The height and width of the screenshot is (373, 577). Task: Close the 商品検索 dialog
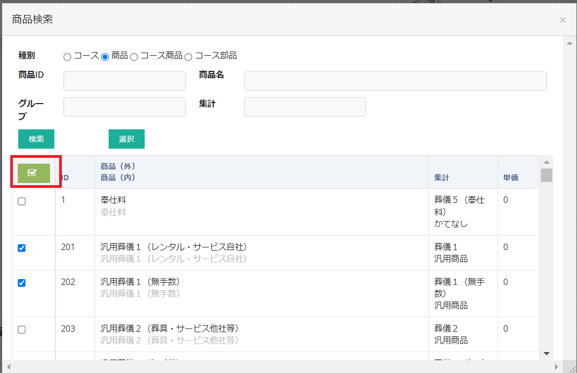[562, 20]
